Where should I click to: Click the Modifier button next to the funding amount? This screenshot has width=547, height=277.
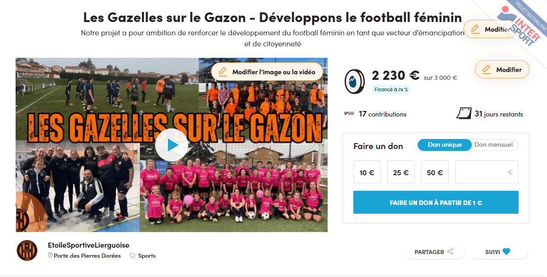[502, 70]
